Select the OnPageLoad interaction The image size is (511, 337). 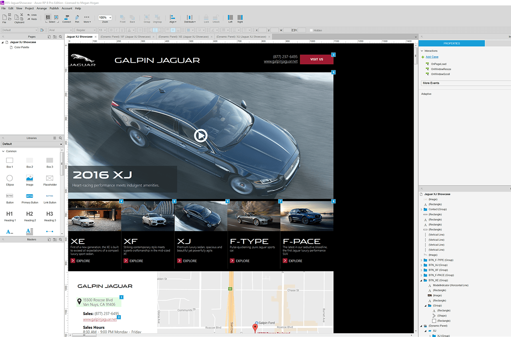point(438,64)
